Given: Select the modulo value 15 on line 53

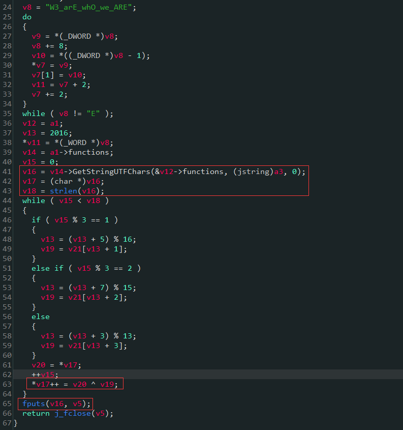Looking at the screenshot, I should 128,288.
